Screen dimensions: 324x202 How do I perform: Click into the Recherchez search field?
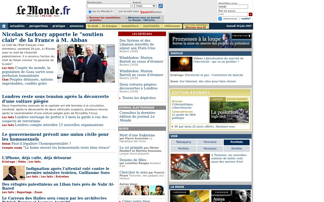[109, 6]
